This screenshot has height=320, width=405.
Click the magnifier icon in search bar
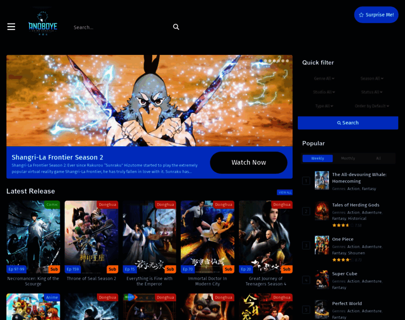click(x=176, y=27)
